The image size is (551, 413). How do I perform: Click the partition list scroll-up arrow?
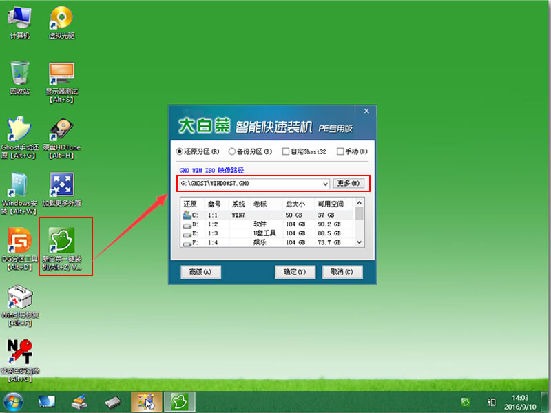pyautogui.click(x=359, y=202)
